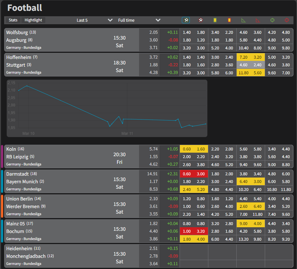297x269 pixels.
Task: Click the yellow 6.40 Bayern Munich corners cell
Action: [243, 182]
